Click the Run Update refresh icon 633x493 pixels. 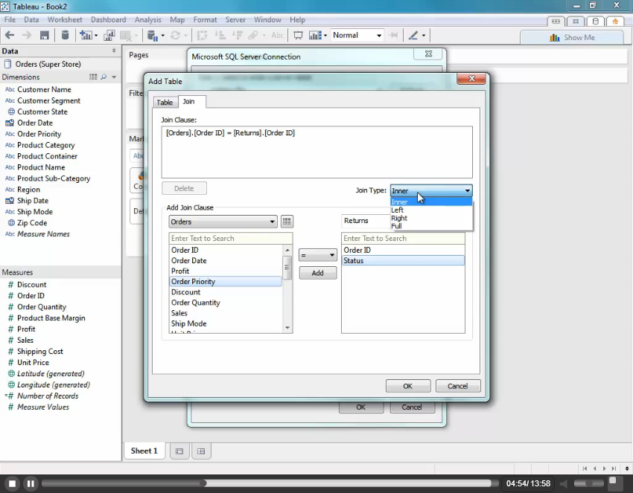(x=175, y=36)
